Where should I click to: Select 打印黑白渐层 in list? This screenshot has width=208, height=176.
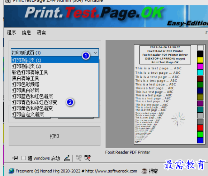[55, 91]
